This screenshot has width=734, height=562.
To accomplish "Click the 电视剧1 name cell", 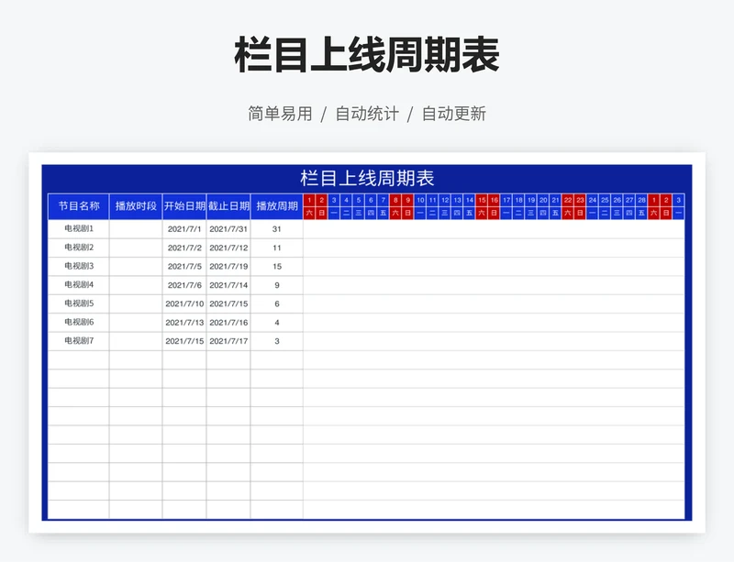I will tap(79, 229).
